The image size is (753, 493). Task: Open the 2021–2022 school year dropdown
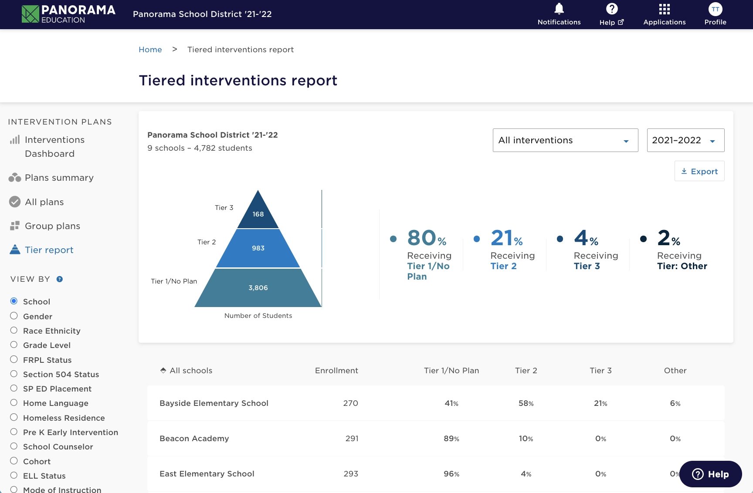point(685,140)
